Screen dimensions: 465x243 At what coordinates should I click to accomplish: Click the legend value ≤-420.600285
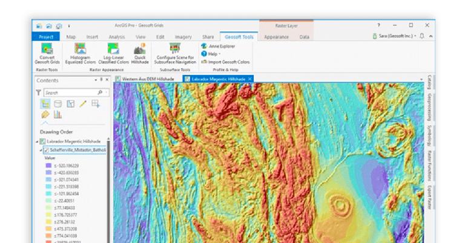67,173
